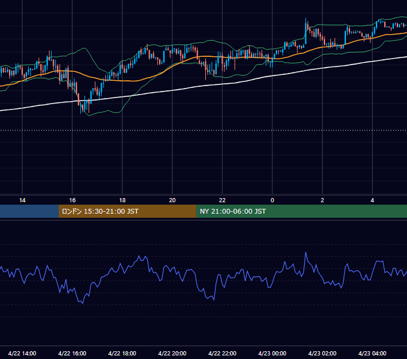Click the '18' hour label on price chart axis
407x359 pixels.
coord(122,200)
